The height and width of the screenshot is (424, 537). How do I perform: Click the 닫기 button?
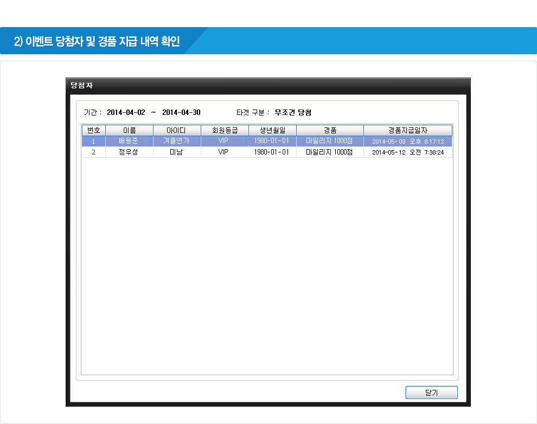[431, 393]
